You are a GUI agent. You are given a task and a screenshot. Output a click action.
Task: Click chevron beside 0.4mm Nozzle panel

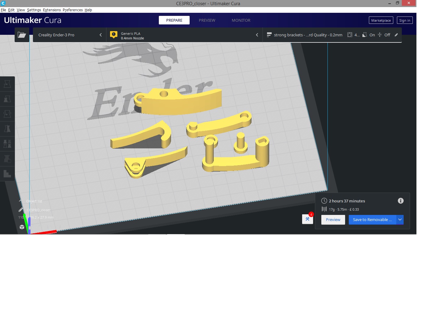point(257,35)
